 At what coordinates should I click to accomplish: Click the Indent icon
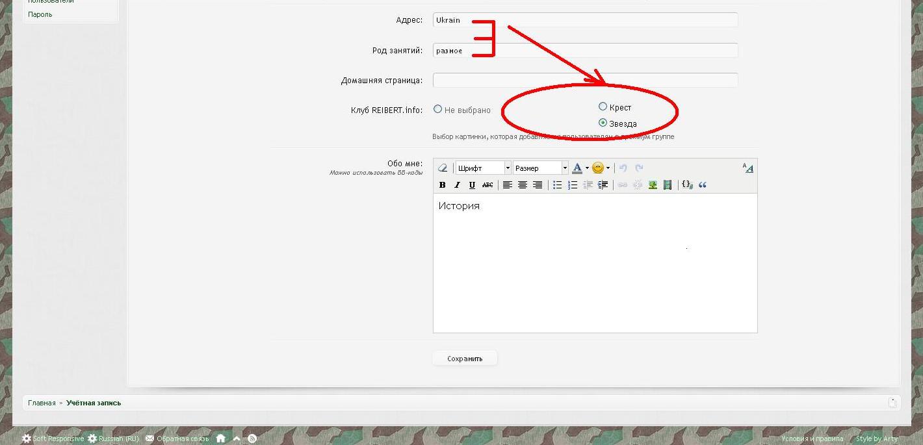[603, 185]
